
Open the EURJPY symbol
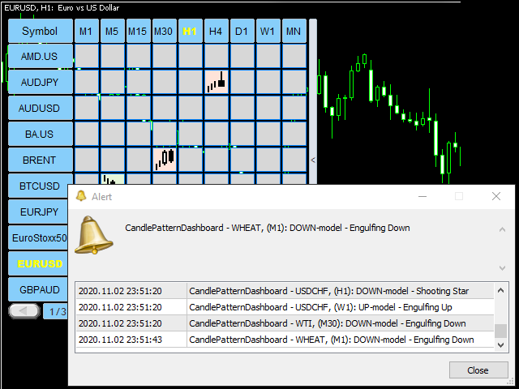tap(38, 212)
